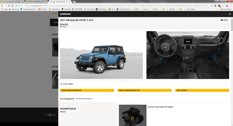Open the kinja help bookmark

(66, 9)
